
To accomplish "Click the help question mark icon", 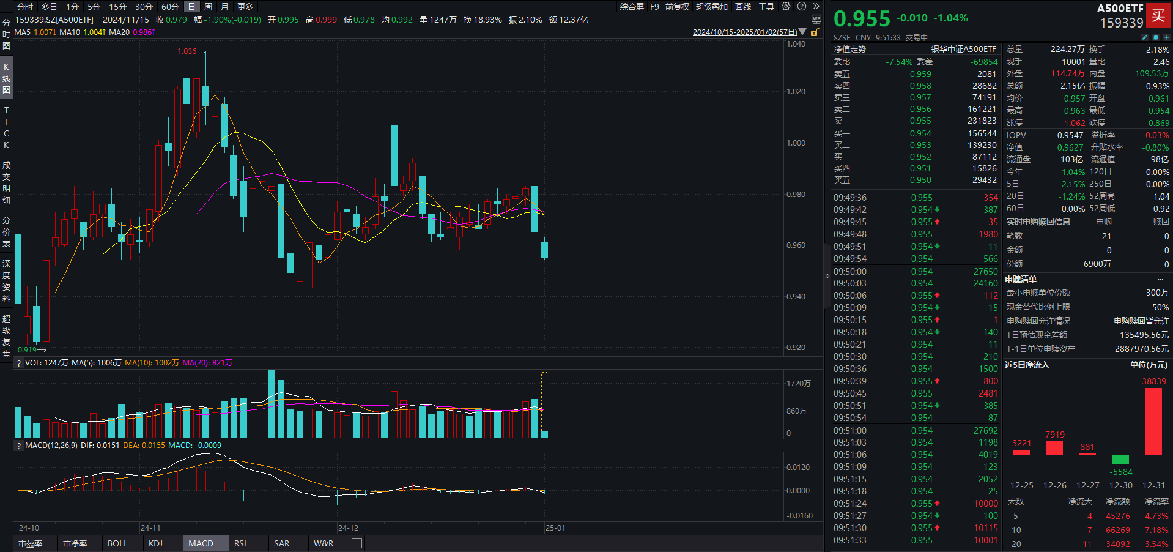I will 801,7.
